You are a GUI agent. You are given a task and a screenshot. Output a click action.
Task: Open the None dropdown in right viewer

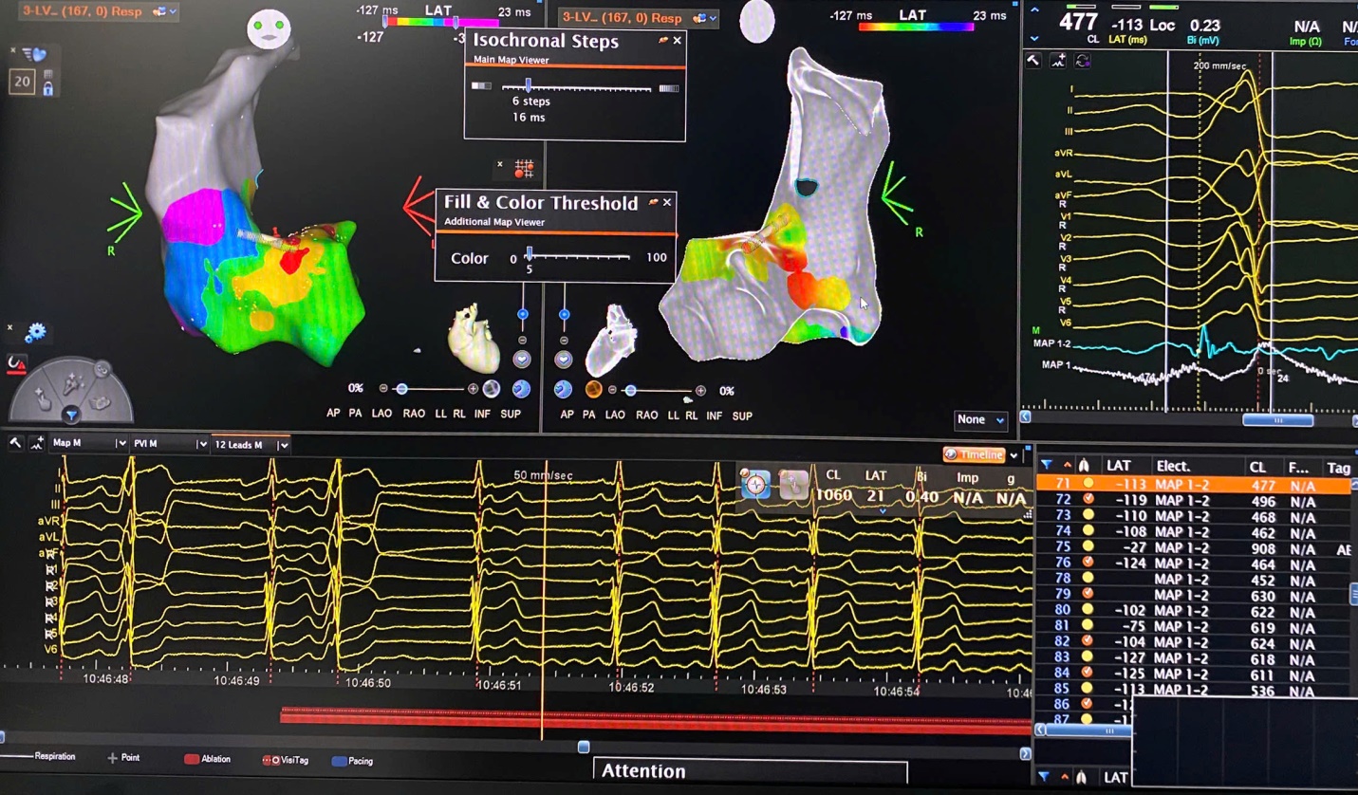coord(981,419)
